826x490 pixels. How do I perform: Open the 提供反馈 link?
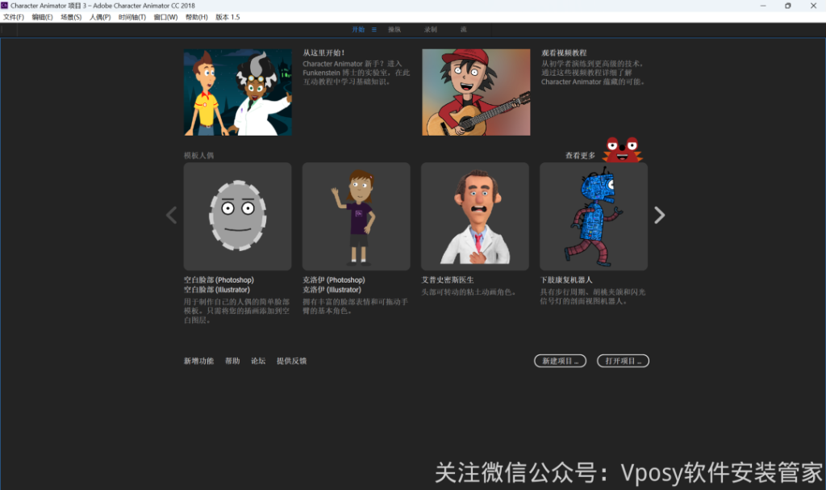[291, 362]
